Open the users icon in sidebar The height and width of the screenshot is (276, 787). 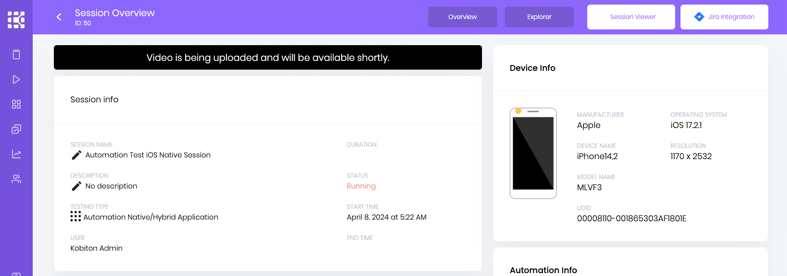pos(16,179)
